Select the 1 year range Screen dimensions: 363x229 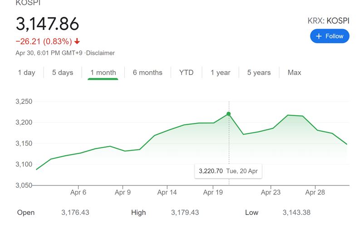(x=221, y=73)
